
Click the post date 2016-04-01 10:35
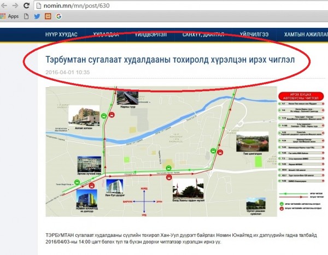point(68,72)
